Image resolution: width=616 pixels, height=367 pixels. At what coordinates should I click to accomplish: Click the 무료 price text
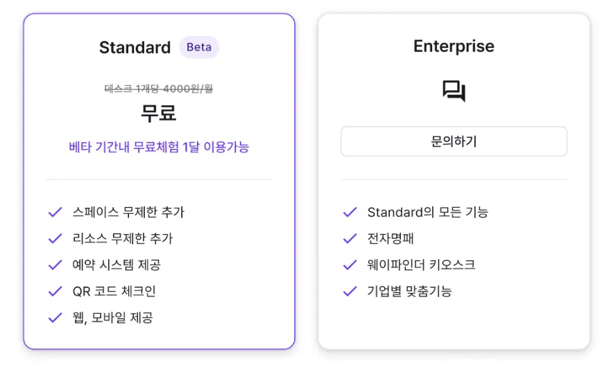(159, 113)
